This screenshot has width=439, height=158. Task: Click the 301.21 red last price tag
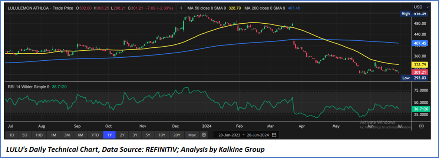coord(419,72)
